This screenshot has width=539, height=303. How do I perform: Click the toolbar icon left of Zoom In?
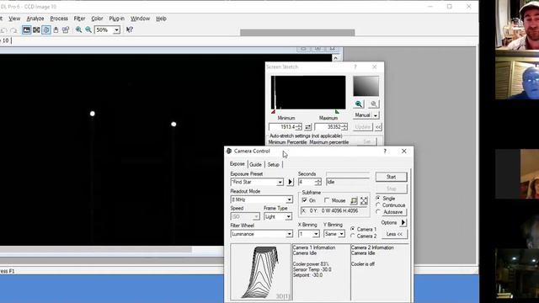(x=66, y=30)
